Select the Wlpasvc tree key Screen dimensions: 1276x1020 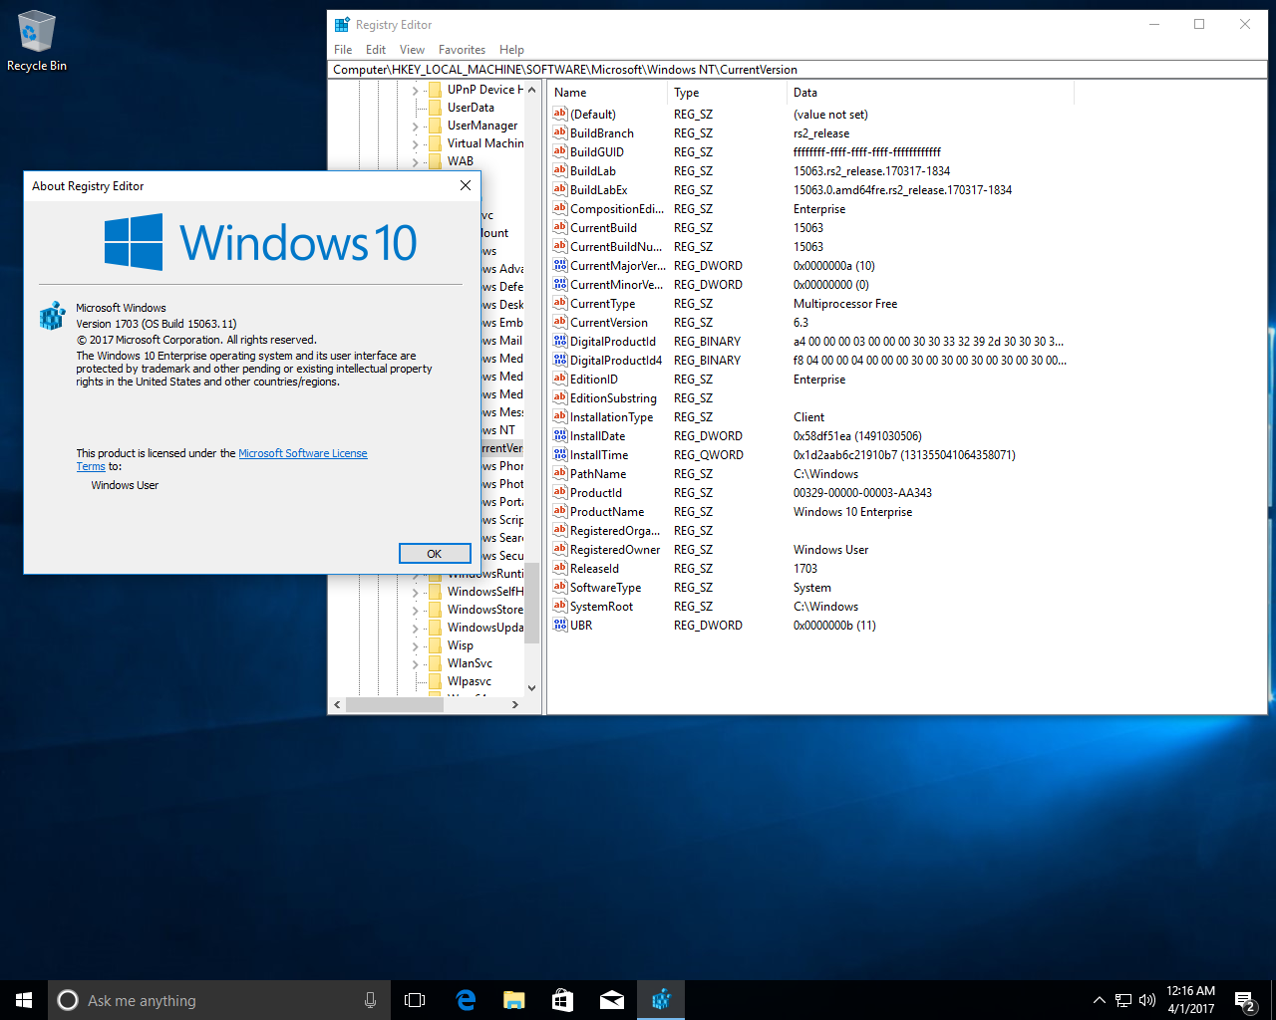coord(470,681)
